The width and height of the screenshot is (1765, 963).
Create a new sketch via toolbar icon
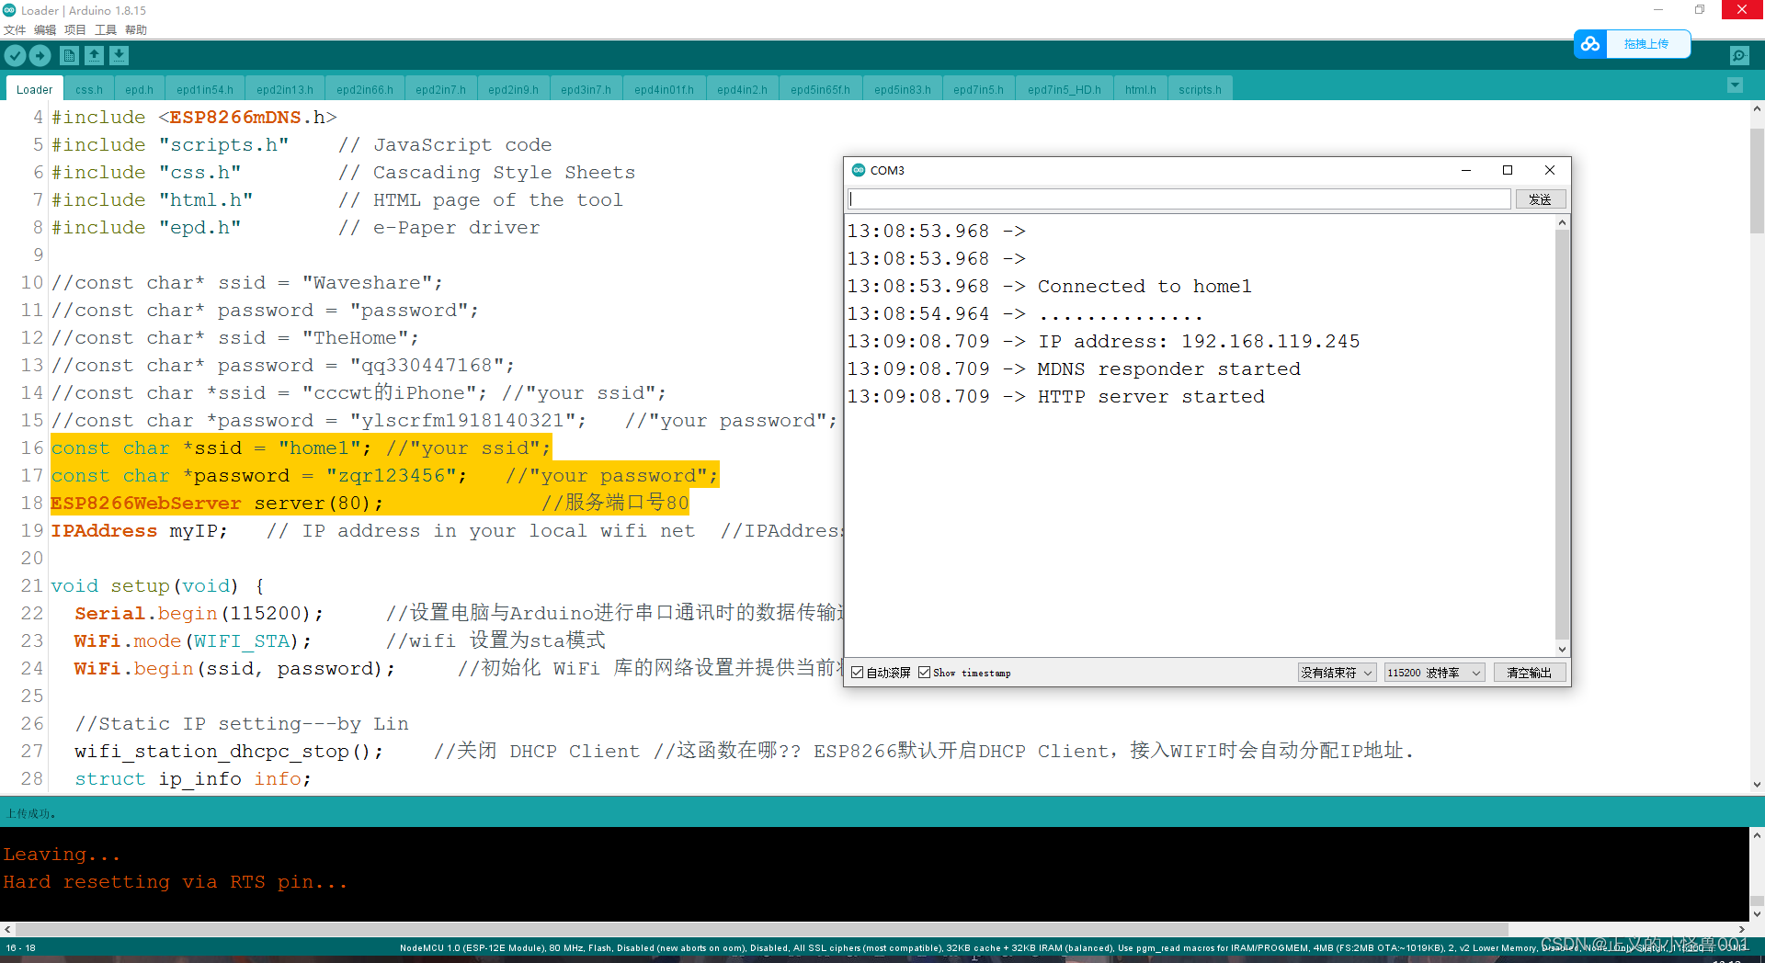point(69,55)
